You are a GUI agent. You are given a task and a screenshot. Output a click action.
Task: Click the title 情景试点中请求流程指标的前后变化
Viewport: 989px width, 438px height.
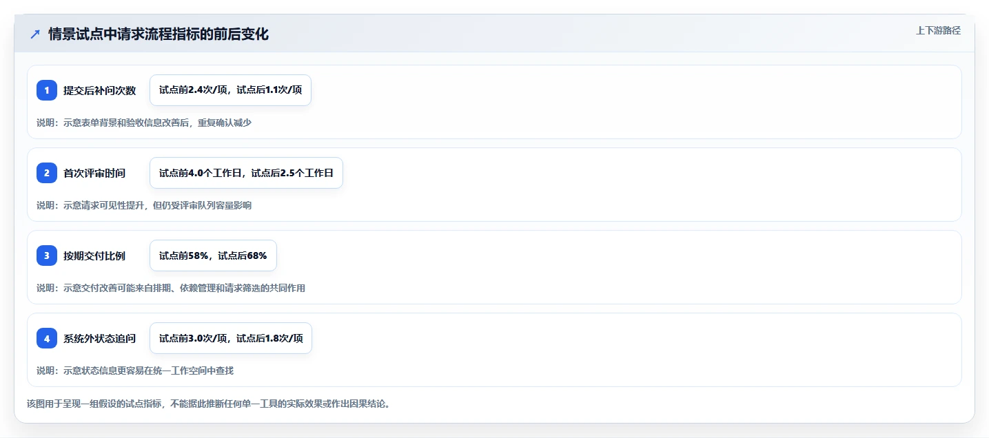[159, 34]
